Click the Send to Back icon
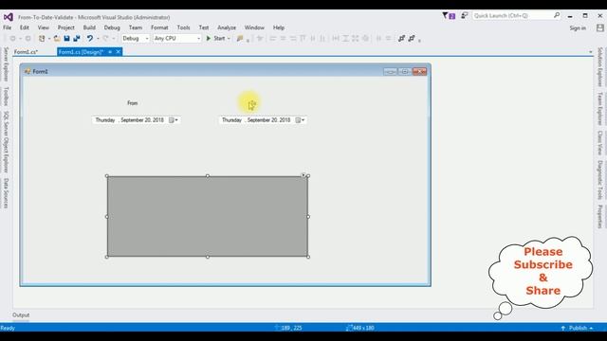The width and height of the screenshot is (607, 341). click(x=412, y=38)
